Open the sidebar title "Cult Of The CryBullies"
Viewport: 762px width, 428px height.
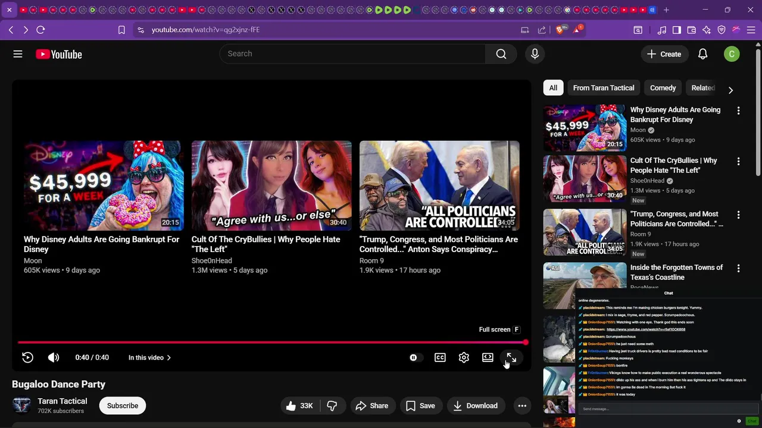point(673,165)
